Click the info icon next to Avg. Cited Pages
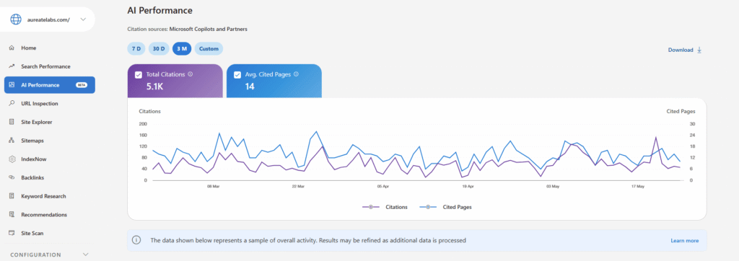The image size is (739, 261). coord(296,74)
